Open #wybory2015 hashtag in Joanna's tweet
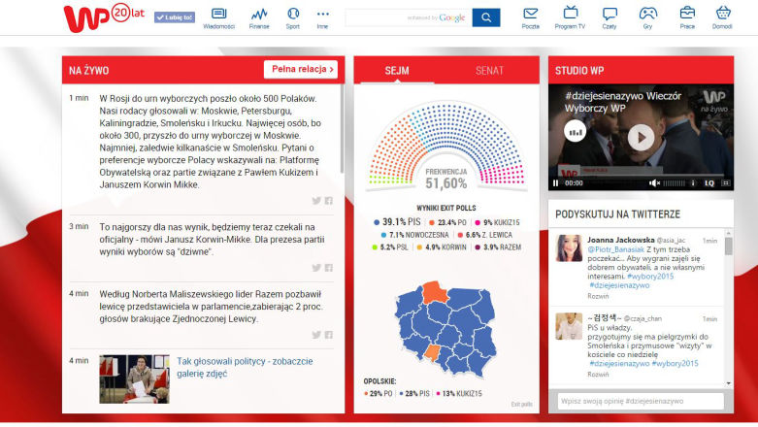Viewport: 758px width, 427px height. pos(650,277)
